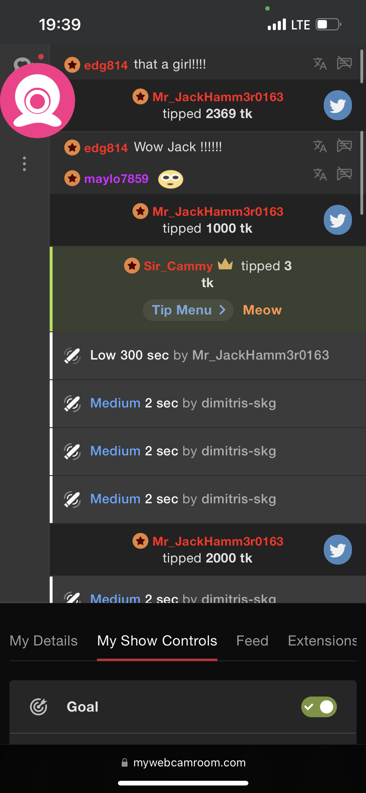Image resolution: width=366 pixels, height=793 pixels.
Task: Go to the Extensions tab
Action: pyautogui.click(x=322, y=641)
